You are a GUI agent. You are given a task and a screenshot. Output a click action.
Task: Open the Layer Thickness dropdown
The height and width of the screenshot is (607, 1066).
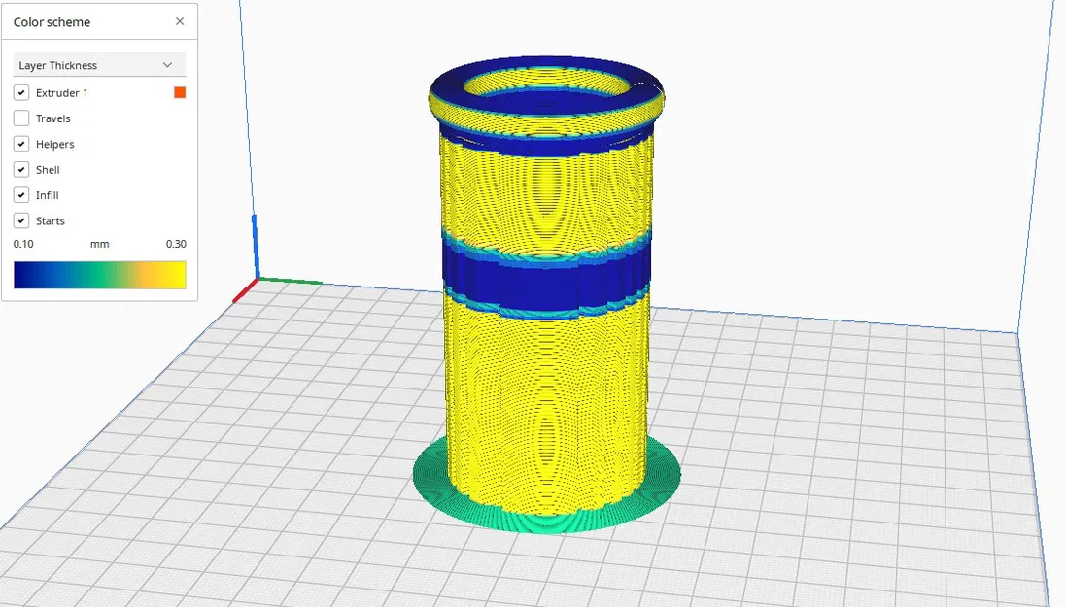pos(99,65)
